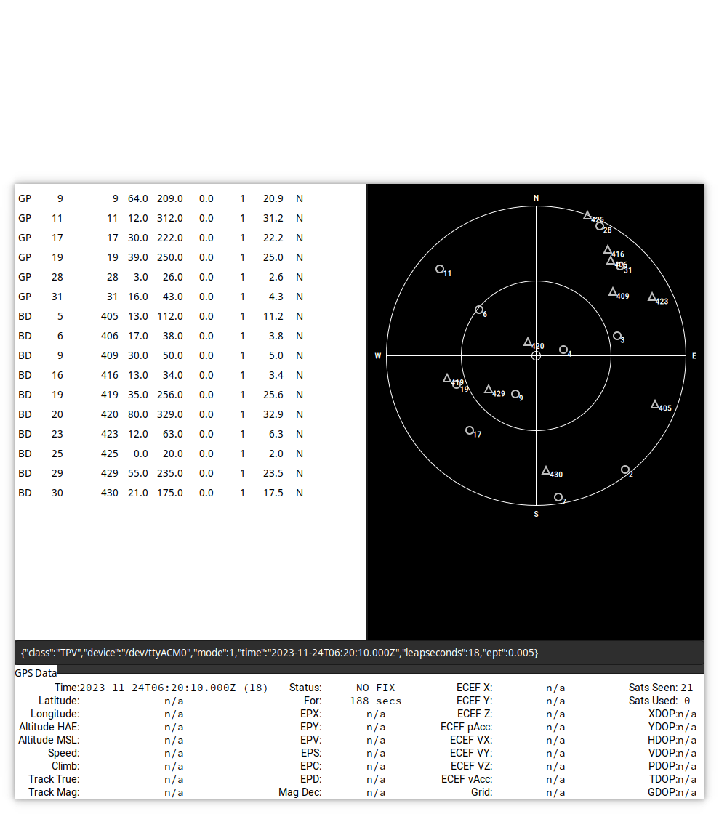Select satellite 429 triangle marker
The image size is (719, 814).
489,389
